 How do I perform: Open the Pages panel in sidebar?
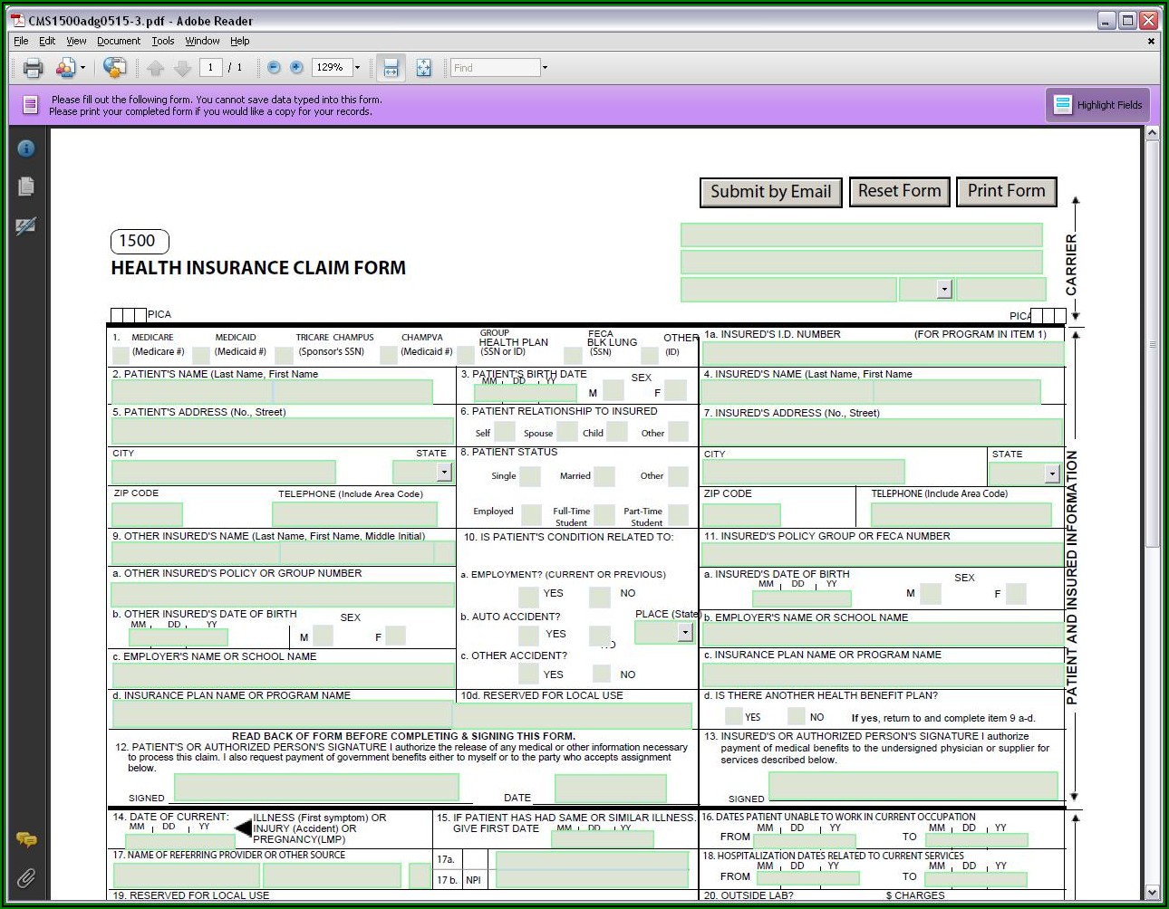26,187
